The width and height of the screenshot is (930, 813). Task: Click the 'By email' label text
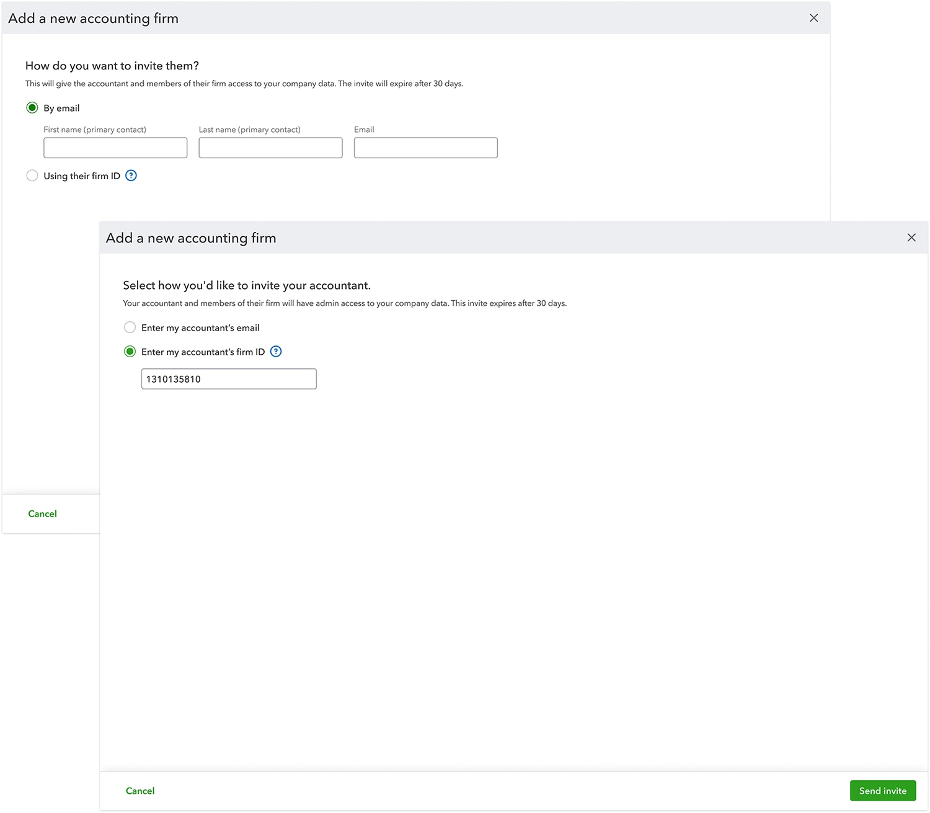click(x=61, y=108)
